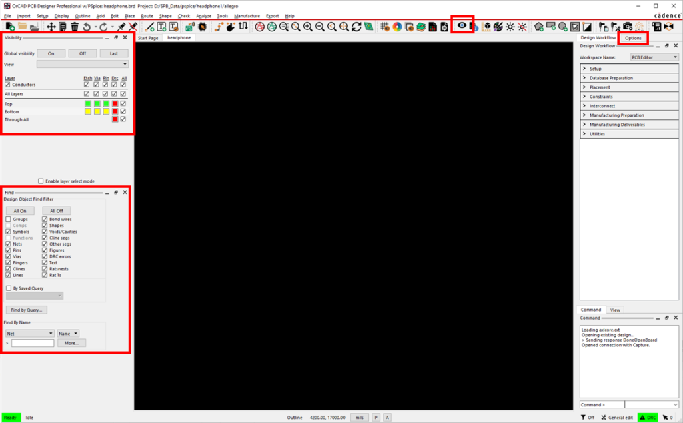Click the Top layer green color swatch
Image resolution: width=683 pixels, height=423 pixels.
click(x=87, y=104)
